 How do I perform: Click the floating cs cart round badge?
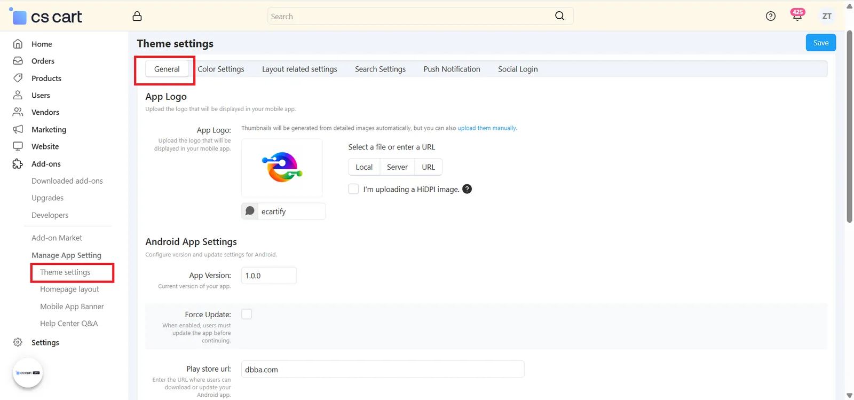click(28, 373)
